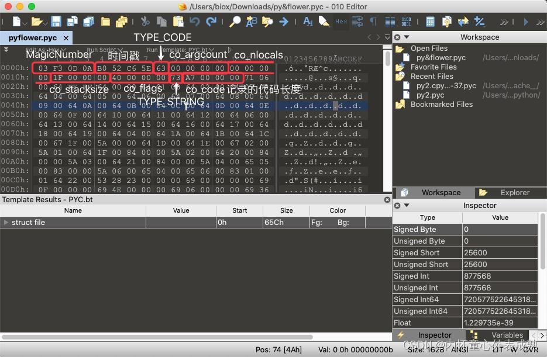The width and height of the screenshot is (547, 357).
Task: Click the Find in Files icon
Action: (267, 22)
